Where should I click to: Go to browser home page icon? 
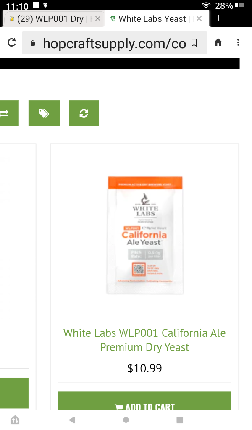(218, 42)
